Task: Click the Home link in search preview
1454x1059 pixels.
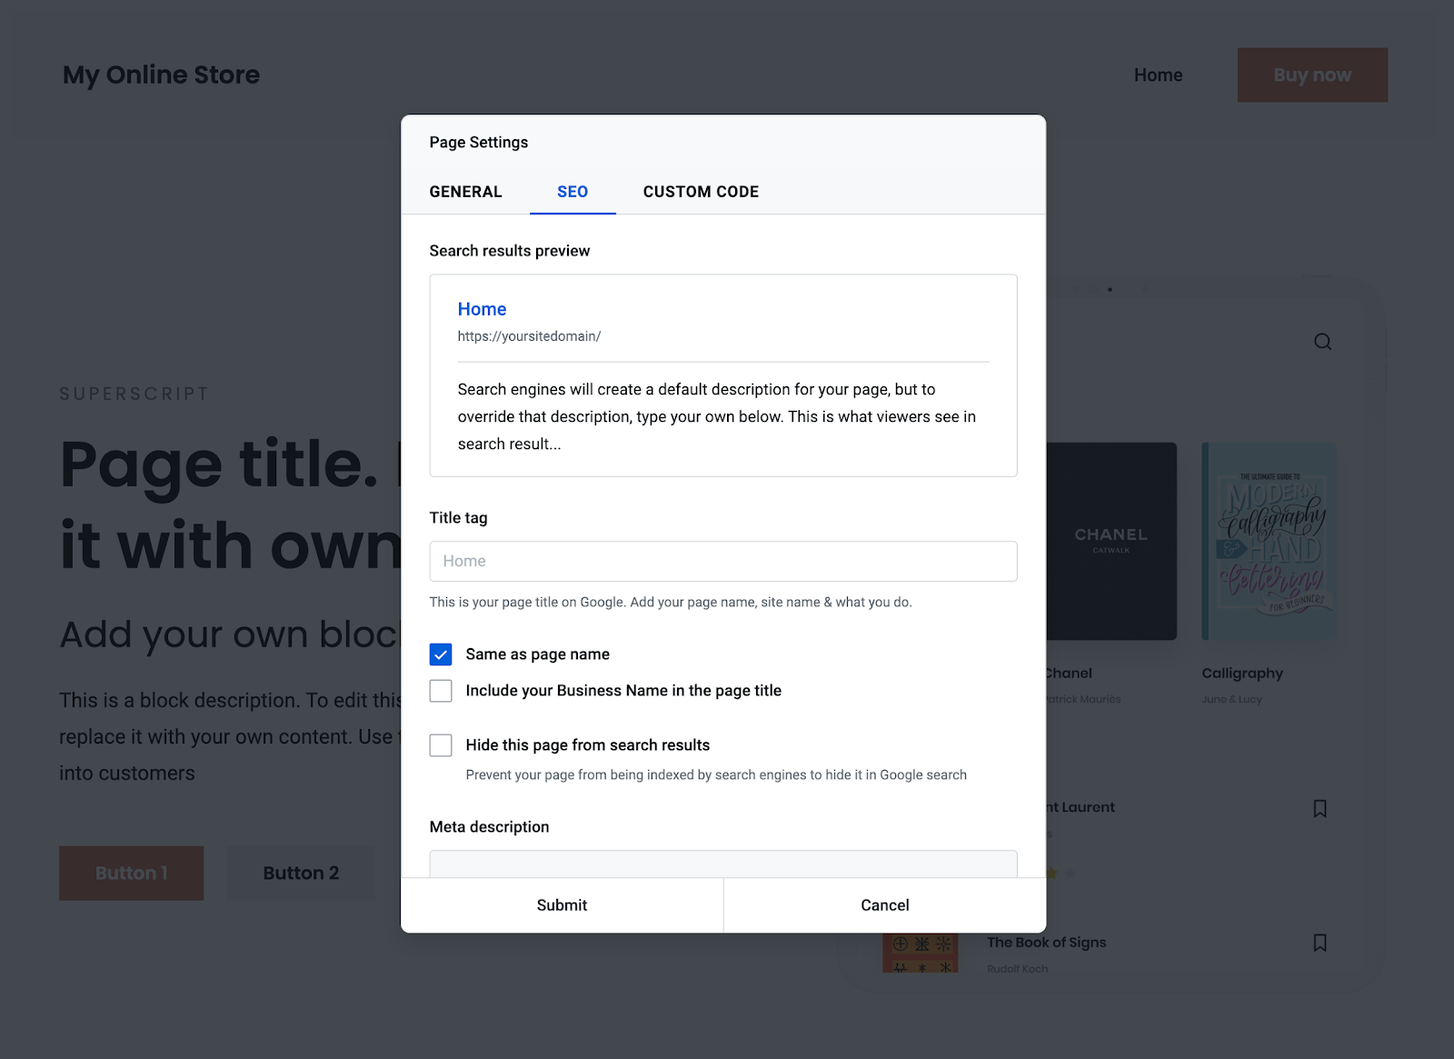Action: click(x=482, y=309)
